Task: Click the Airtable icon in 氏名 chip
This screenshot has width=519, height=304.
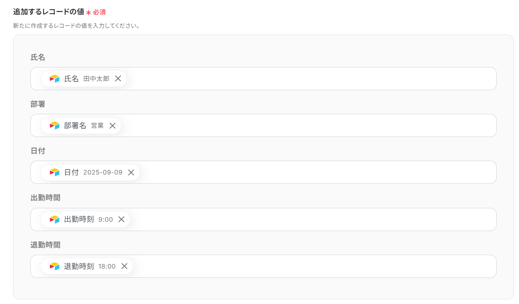Action: pos(54,78)
